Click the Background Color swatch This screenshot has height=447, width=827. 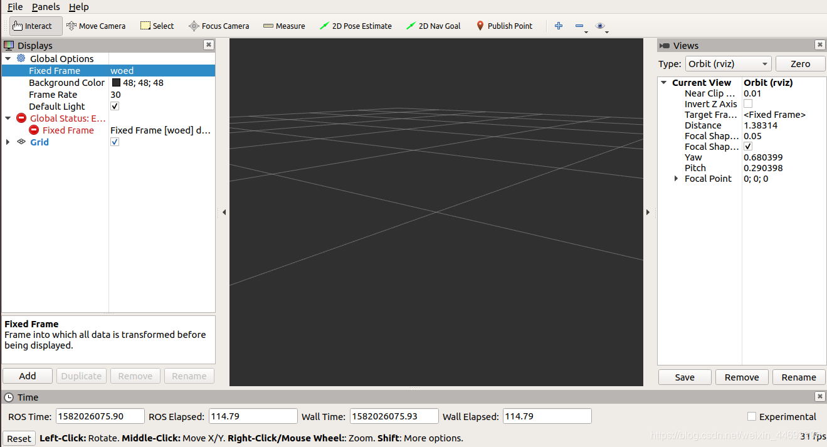pyautogui.click(x=116, y=83)
